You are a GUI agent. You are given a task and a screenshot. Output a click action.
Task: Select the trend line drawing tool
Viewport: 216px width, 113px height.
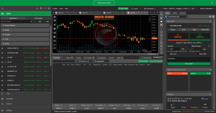pos(161,40)
